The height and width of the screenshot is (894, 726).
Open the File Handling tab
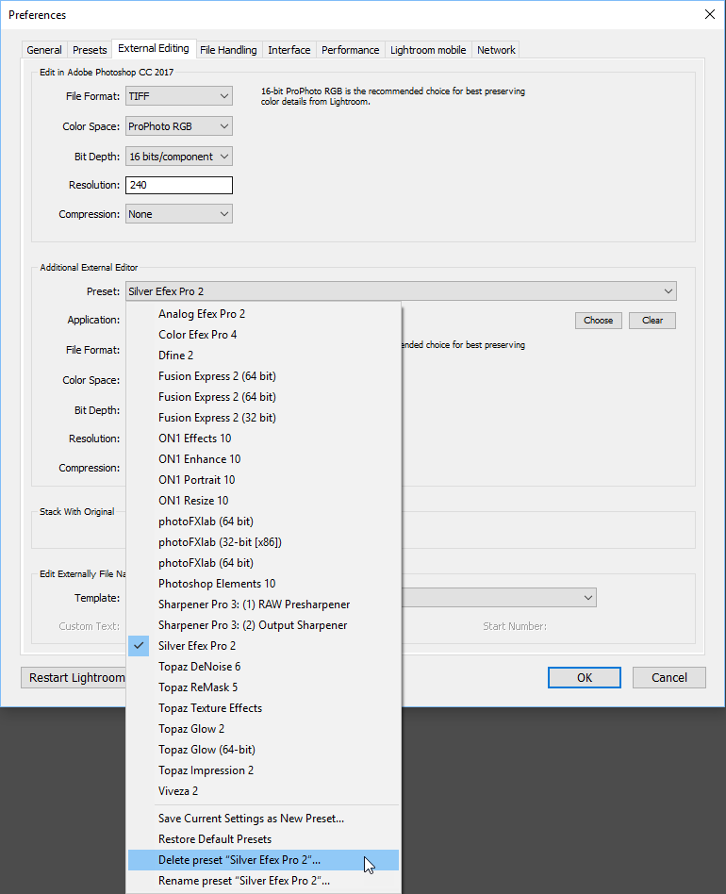click(228, 50)
